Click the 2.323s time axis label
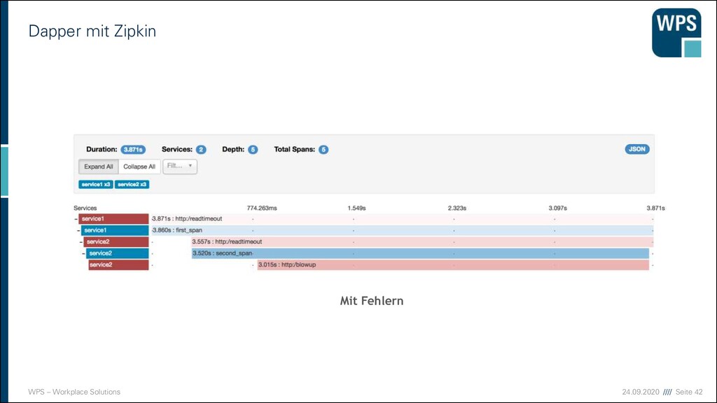 [x=457, y=208]
